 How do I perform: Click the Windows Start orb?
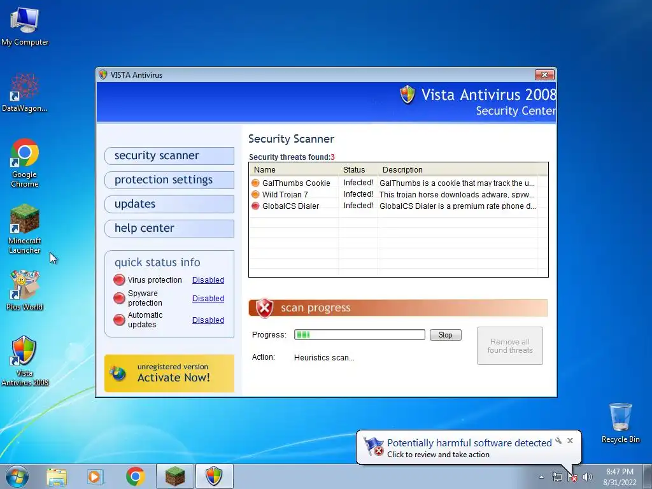(x=17, y=476)
